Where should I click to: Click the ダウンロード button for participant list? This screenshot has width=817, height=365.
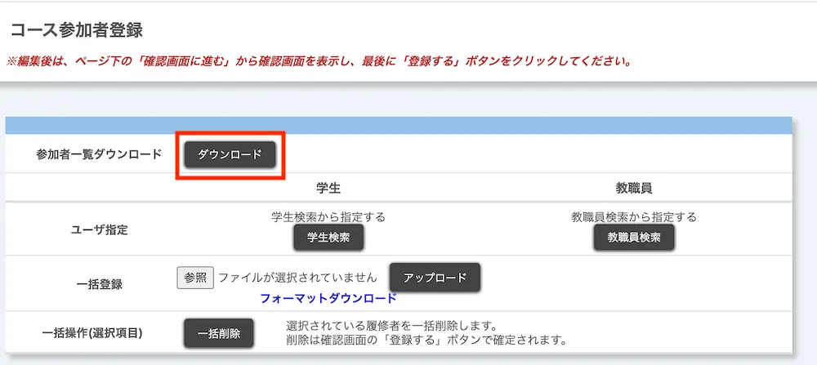tap(230, 154)
